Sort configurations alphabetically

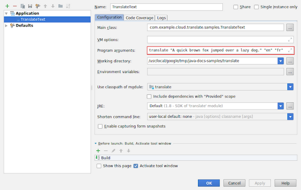68,6
